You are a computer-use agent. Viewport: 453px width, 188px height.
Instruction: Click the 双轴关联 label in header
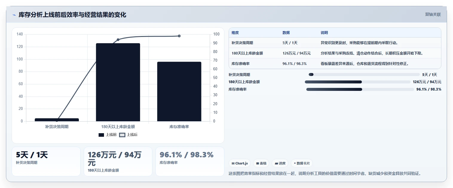(x=433, y=15)
